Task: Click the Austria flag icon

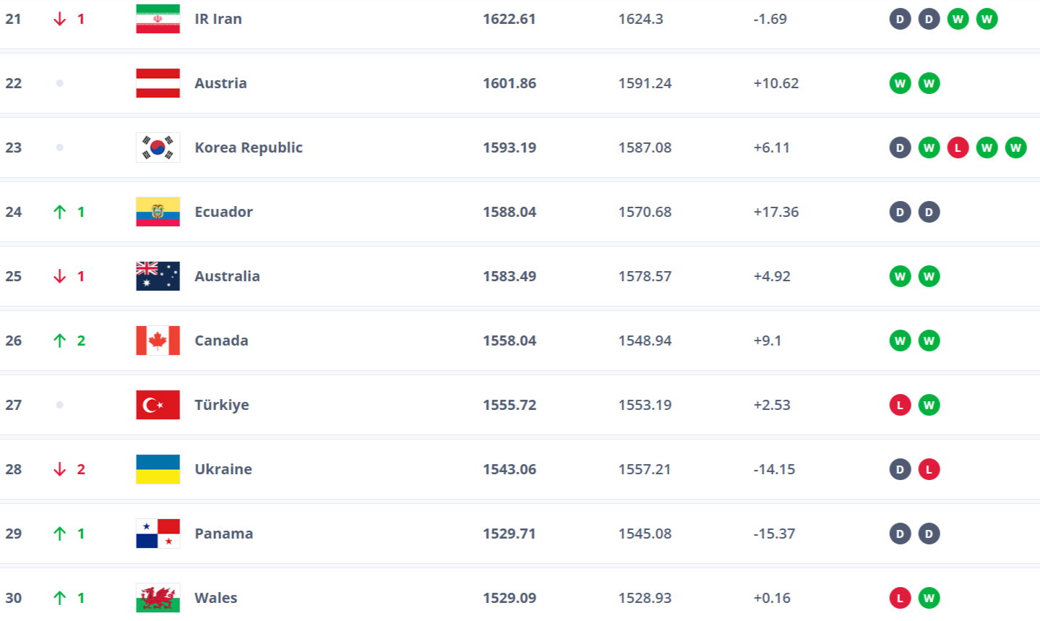Action: (158, 83)
